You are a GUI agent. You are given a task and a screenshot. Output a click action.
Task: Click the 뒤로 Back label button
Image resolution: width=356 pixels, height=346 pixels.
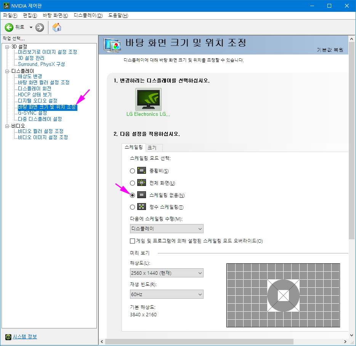click(20, 27)
